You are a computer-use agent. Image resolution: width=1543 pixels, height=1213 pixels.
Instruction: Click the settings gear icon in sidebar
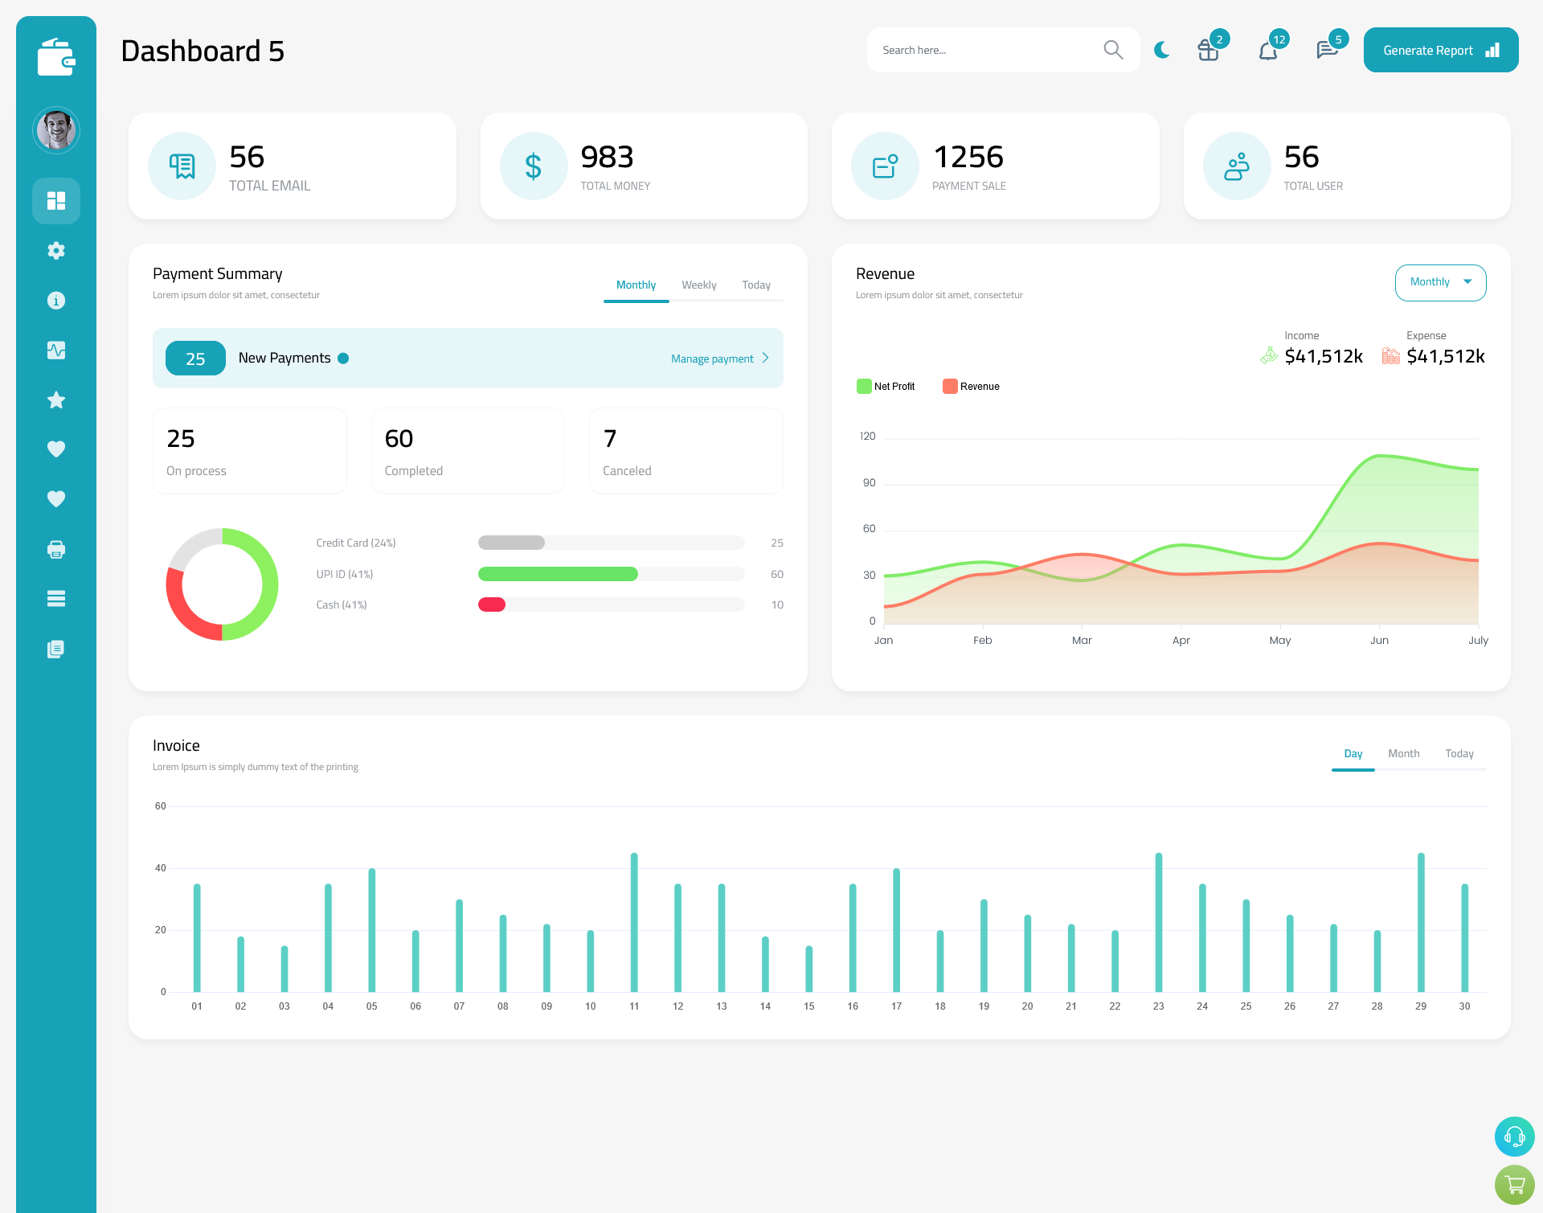tap(56, 251)
